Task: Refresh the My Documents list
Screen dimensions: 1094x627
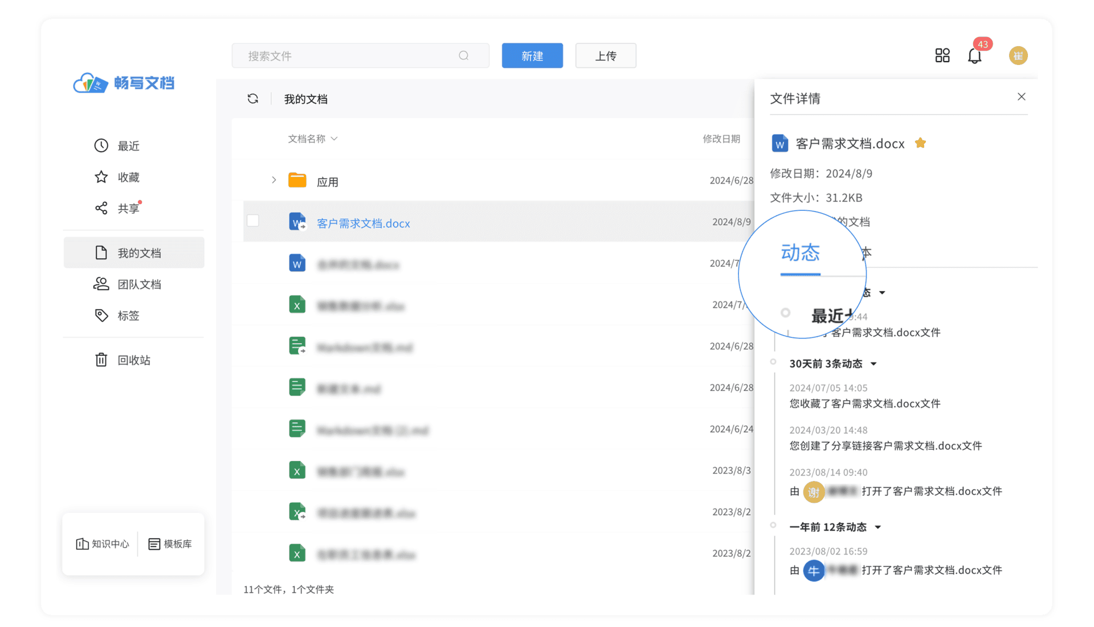Action: pos(253,99)
